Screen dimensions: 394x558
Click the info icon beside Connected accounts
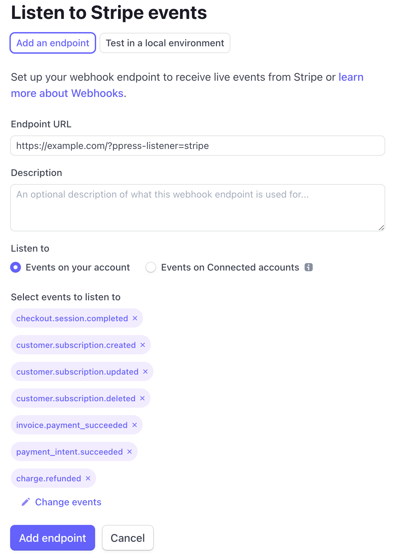[x=309, y=267]
